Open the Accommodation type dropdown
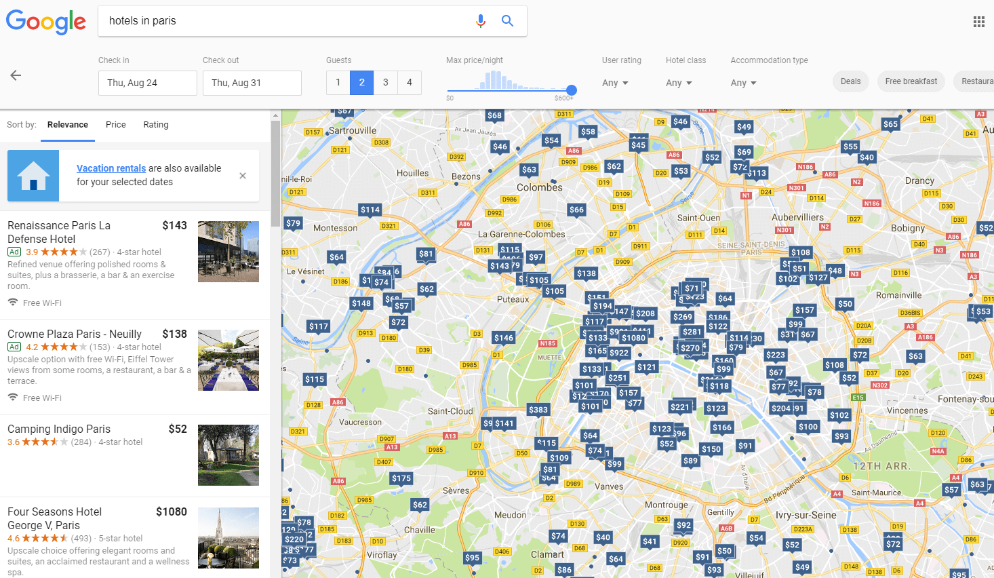 742,82
